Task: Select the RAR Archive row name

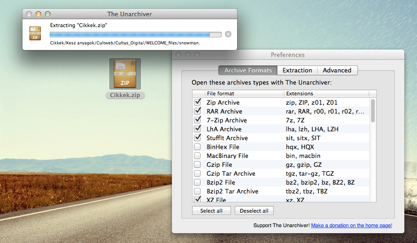Action: click(224, 111)
